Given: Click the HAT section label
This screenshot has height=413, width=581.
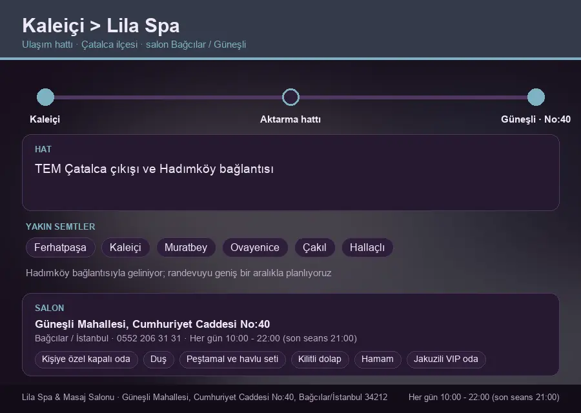Looking at the screenshot, I should [x=43, y=149].
